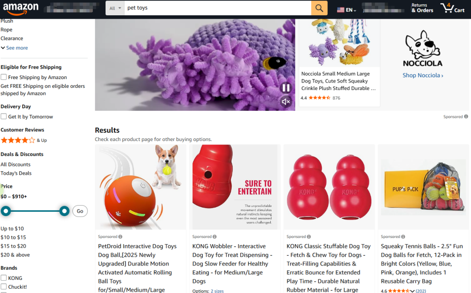Expand See more categories
Viewport: 471px width, 293px height.
coord(14,48)
